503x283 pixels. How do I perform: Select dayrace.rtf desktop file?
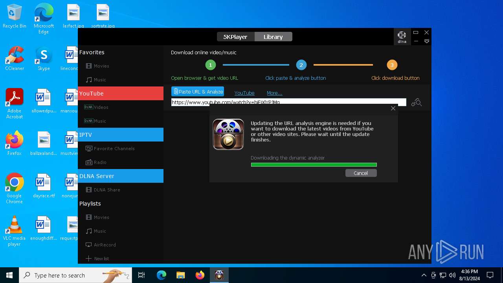coord(44,186)
